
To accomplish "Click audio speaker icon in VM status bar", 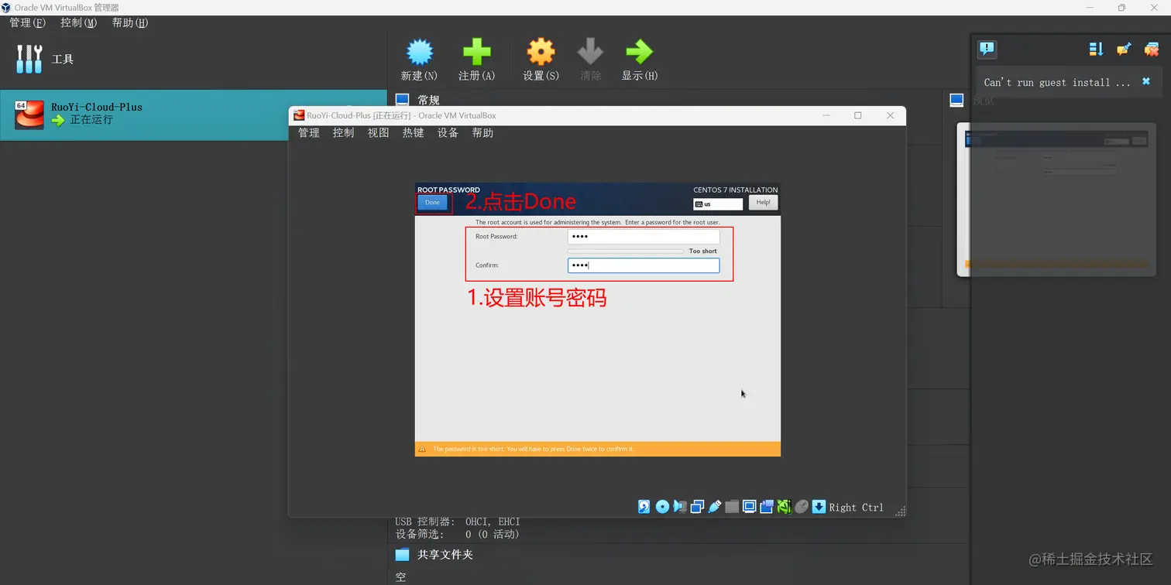I will (x=680, y=507).
